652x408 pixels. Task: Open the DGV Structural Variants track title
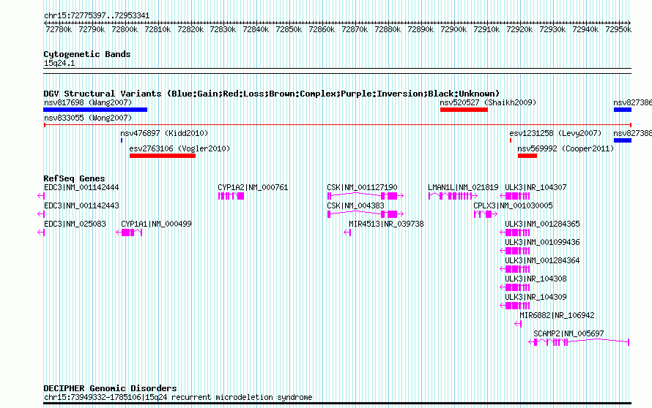272,94
